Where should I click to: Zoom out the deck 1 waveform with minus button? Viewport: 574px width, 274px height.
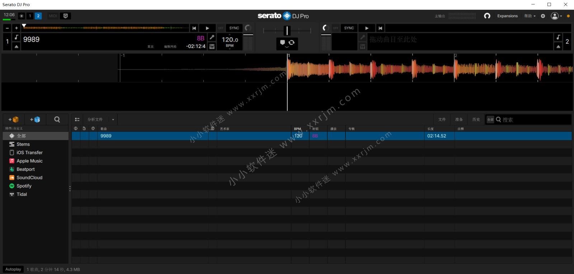7,28
